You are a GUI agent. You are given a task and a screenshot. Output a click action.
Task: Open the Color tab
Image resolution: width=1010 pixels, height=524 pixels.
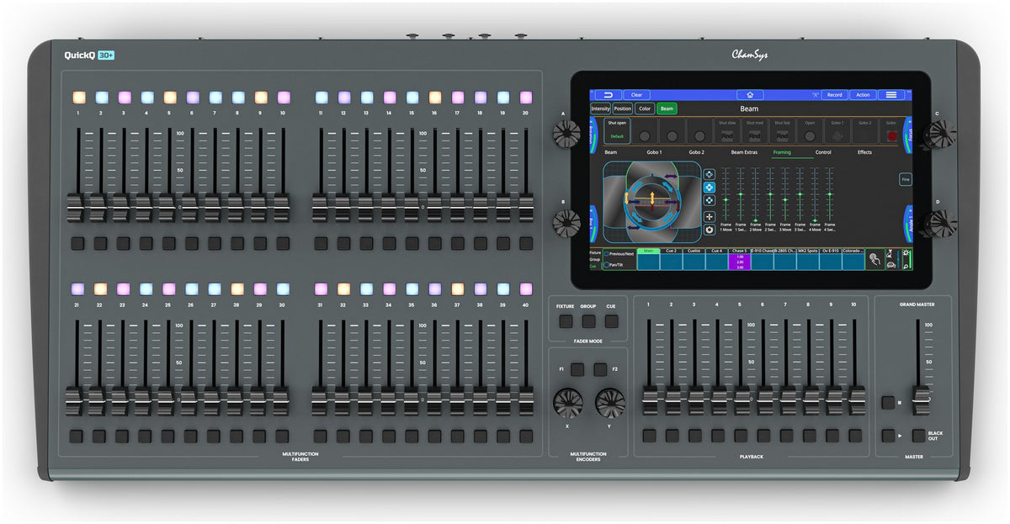(645, 109)
